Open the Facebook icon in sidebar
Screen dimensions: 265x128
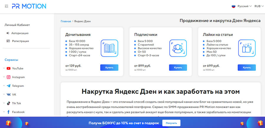coord(9,112)
